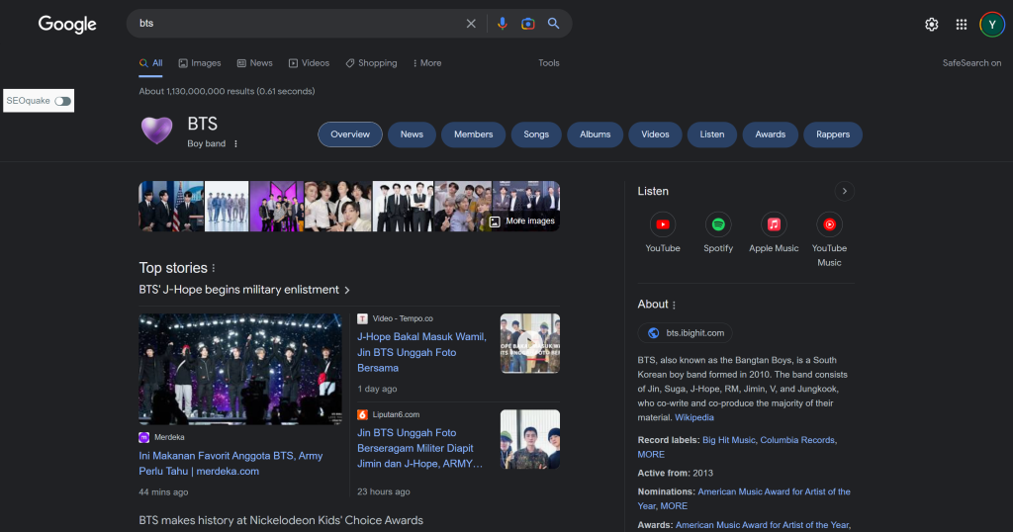Select the Overview chip
Screen dimensions: 1013x532
click(350, 134)
